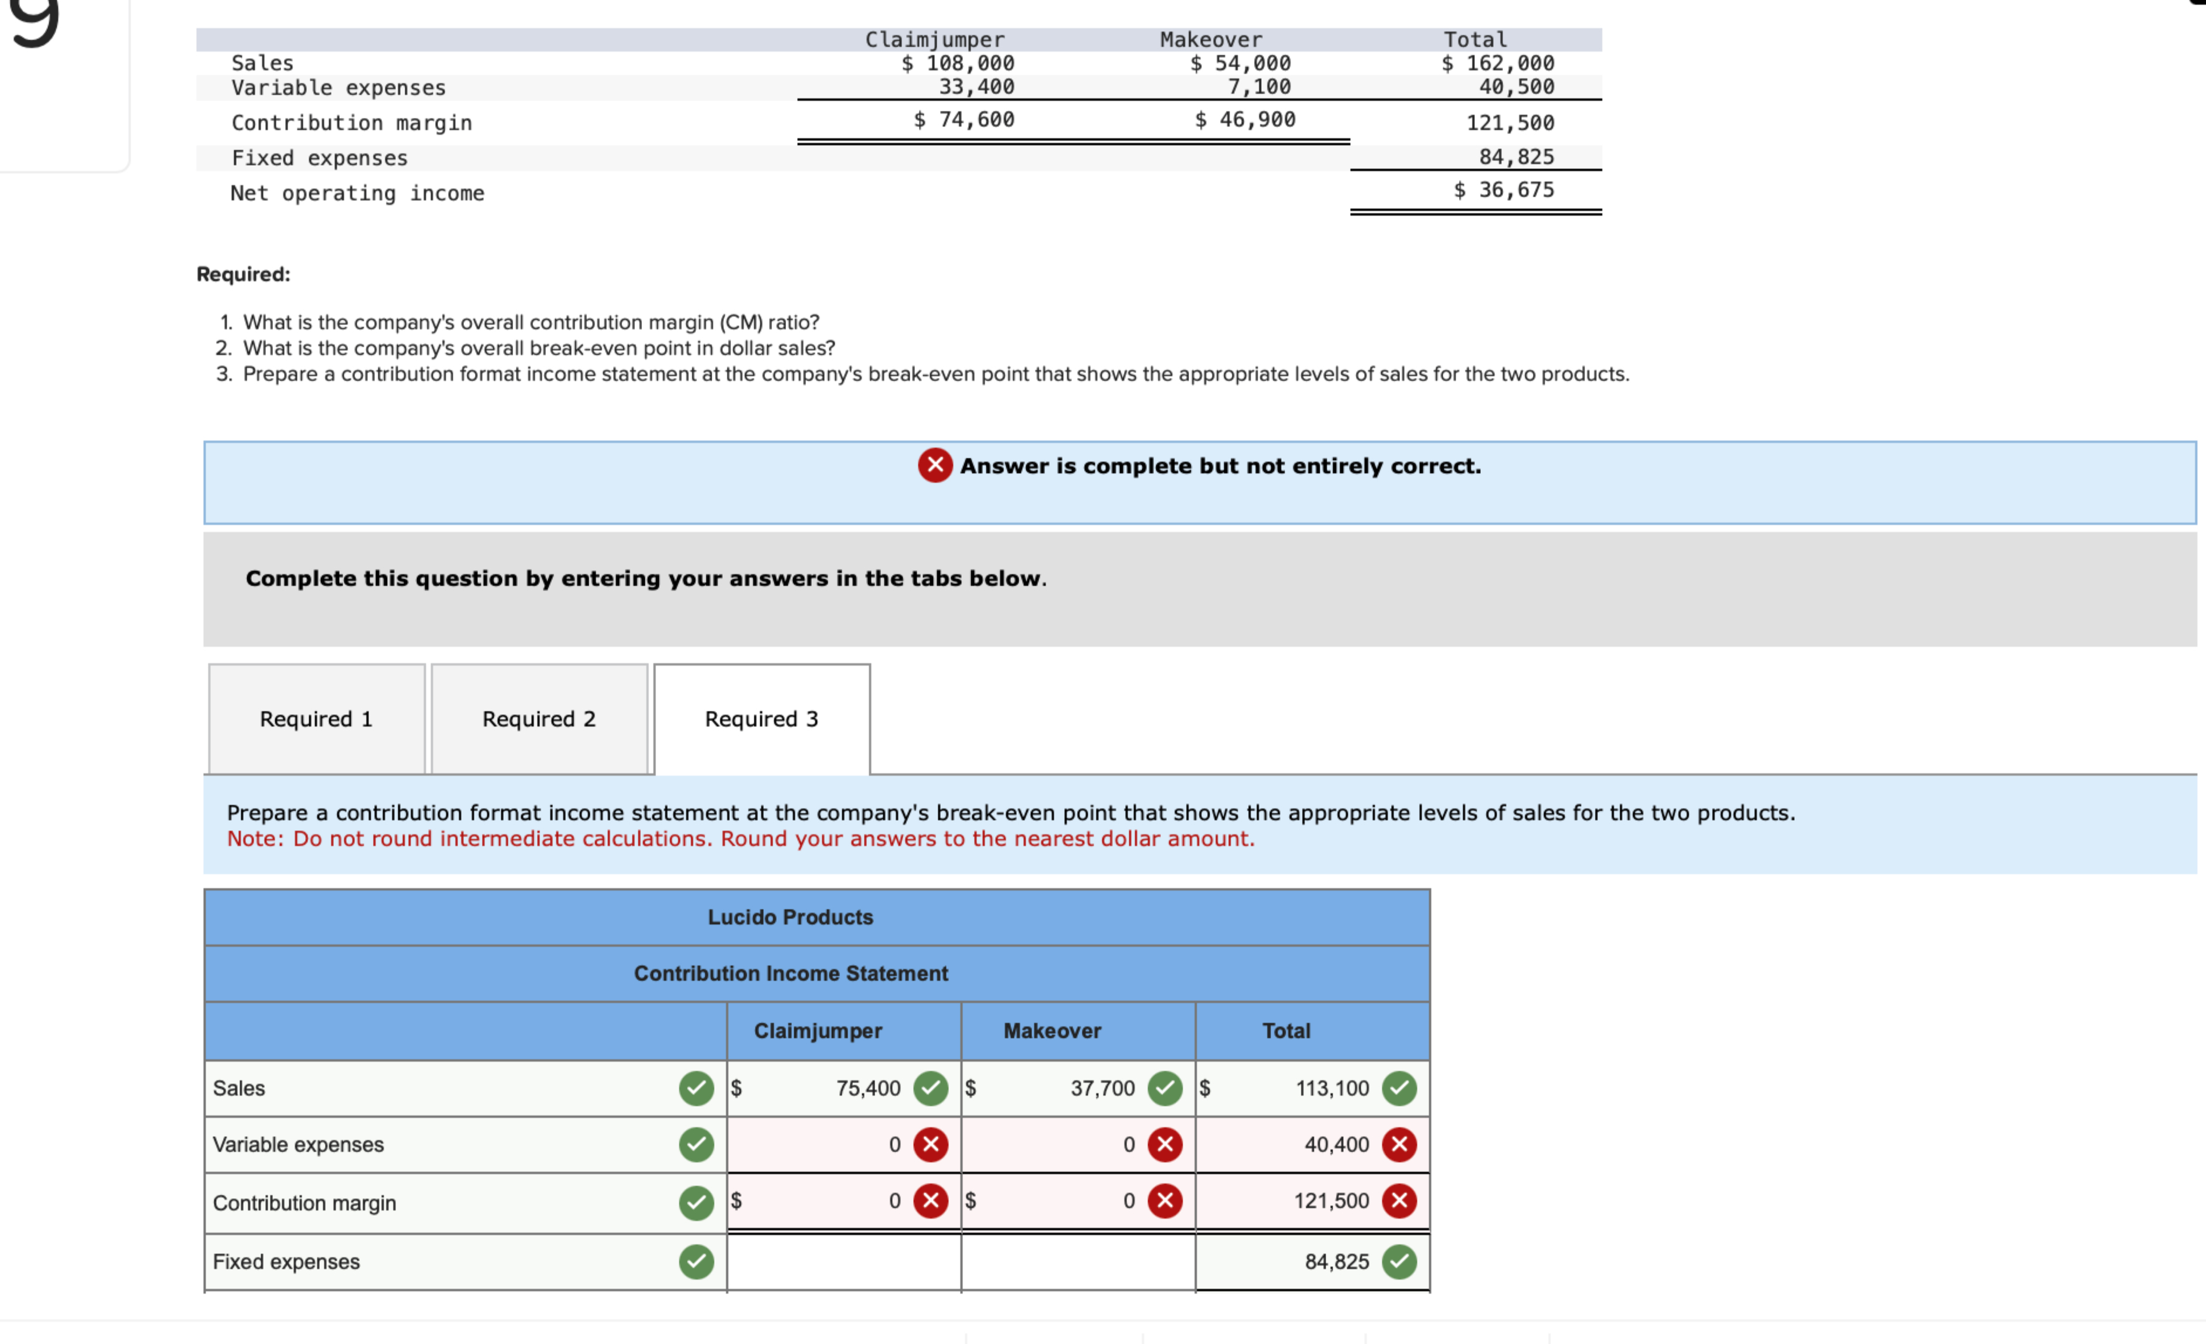Click 'Contribution margin' label in answer table
Image resolution: width=2206 pixels, height=1344 pixels.
pos(305,1203)
